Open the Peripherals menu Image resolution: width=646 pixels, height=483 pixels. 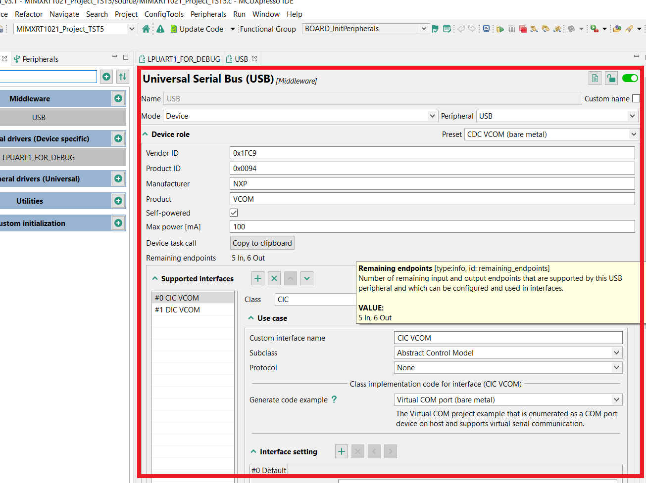(208, 14)
